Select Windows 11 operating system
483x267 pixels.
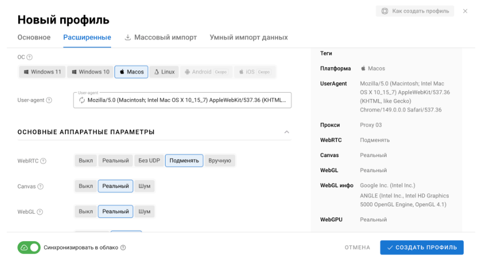43,72
